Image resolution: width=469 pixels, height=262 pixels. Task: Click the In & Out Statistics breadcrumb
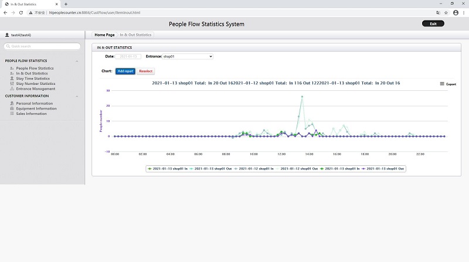click(135, 35)
